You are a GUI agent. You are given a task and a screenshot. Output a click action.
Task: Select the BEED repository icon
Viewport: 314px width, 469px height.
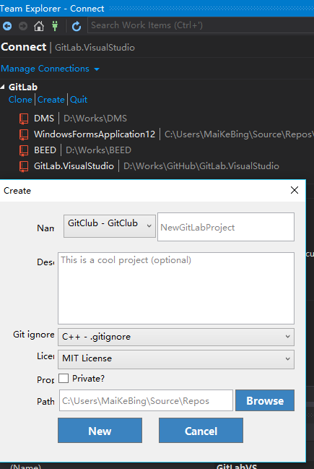point(24,150)
